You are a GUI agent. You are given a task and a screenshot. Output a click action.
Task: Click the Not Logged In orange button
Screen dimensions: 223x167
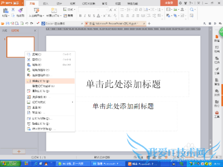click(x=169, y=3)
